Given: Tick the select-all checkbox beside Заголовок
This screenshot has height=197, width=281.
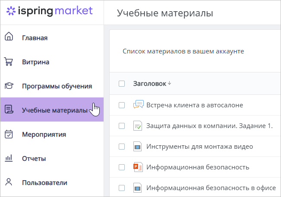Looking at the screenshot, I should click(122, 84).
